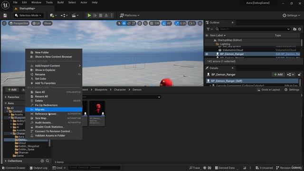Choose Fix Up Redirectors from the context menu

tap(54, 105)
